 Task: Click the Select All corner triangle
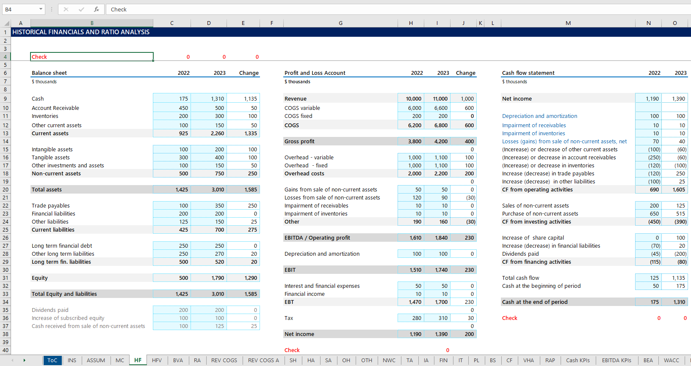pyautogui.click(x=6, y=23)
